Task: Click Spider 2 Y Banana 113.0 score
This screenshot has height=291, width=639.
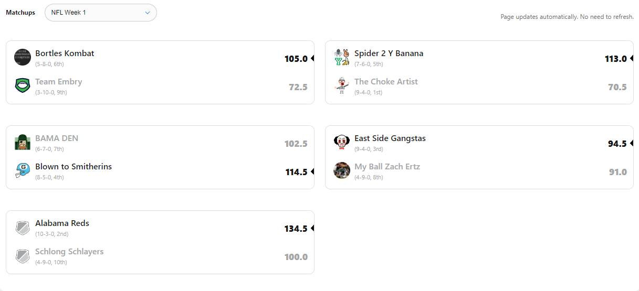Action: [615, 59]
